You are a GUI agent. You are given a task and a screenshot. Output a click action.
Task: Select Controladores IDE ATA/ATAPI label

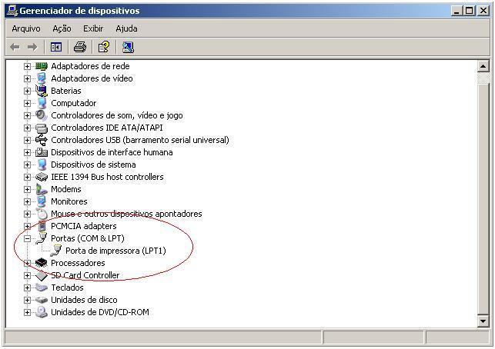tap(107, 128)
